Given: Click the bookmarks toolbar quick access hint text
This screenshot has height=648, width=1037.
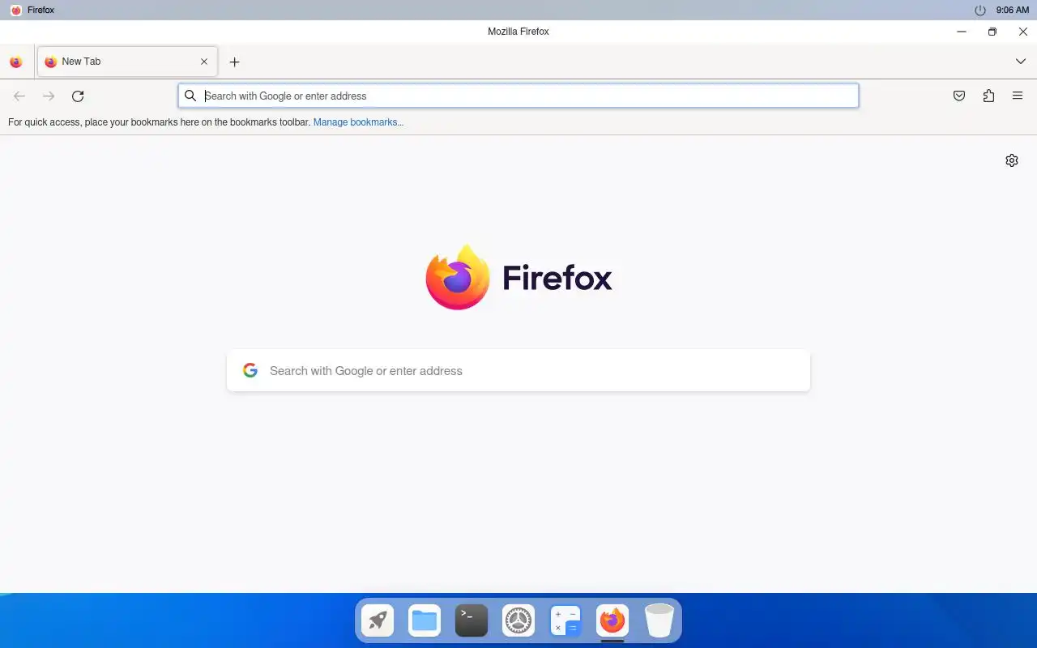Looking at the screenshot, I should 159,122.
